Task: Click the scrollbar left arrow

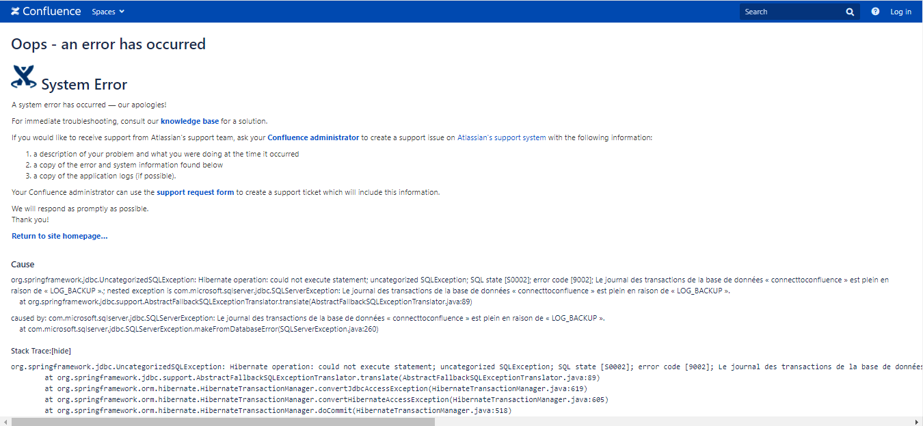Action: pyautogui.click(x=5, y=421)
